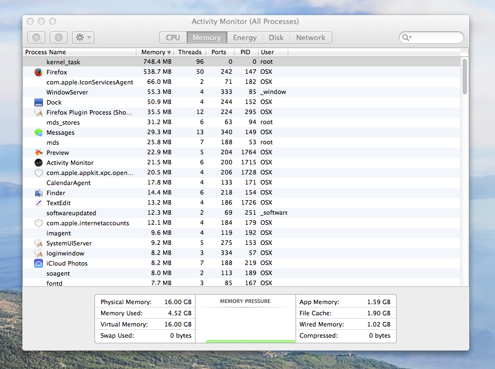The image size is (495, 369).
Task: Click the Activity Monitor process icon
Action: click(39, 163)
